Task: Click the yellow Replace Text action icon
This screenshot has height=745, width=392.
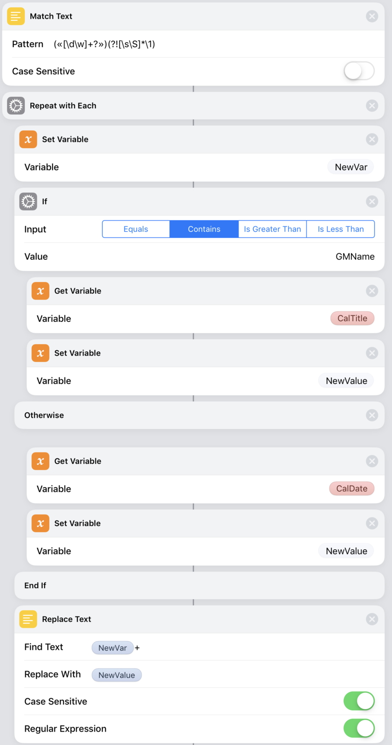Action: tap(28, 619)
